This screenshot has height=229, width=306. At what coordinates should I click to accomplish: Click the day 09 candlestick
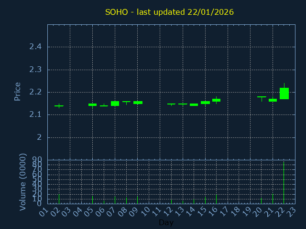pos(138,103)
